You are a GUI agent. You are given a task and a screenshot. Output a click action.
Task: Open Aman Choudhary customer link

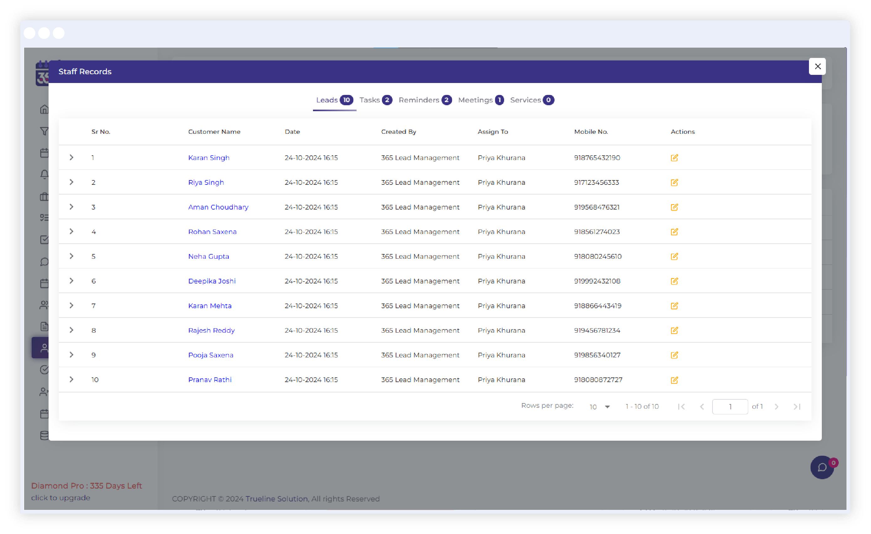coord(218,207)
